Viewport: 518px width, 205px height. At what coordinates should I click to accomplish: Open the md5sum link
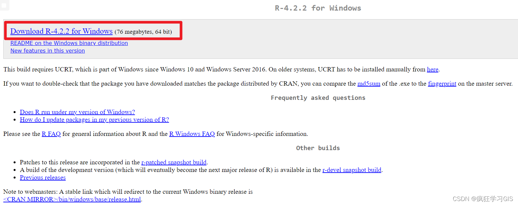pos(369,84)
